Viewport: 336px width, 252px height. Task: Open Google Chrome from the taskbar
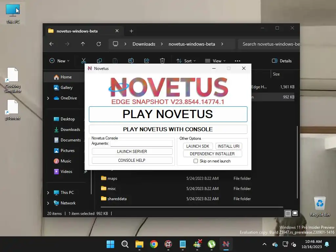point(154,244)
